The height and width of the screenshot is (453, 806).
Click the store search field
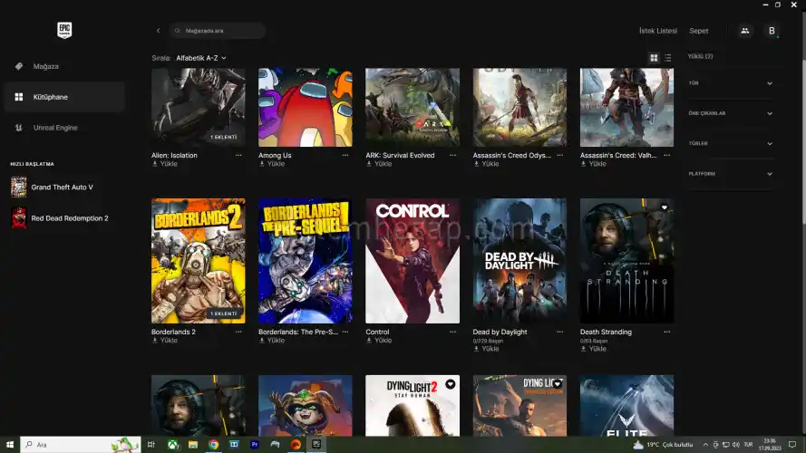pyautogui.click(x=218, y=31)
